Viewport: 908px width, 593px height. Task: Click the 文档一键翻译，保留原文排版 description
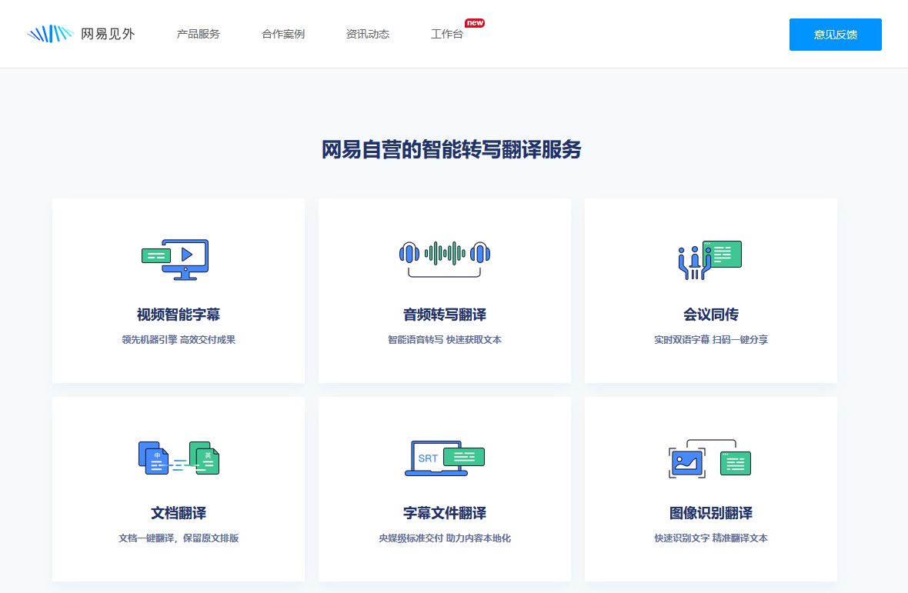[x=179, y=538]
